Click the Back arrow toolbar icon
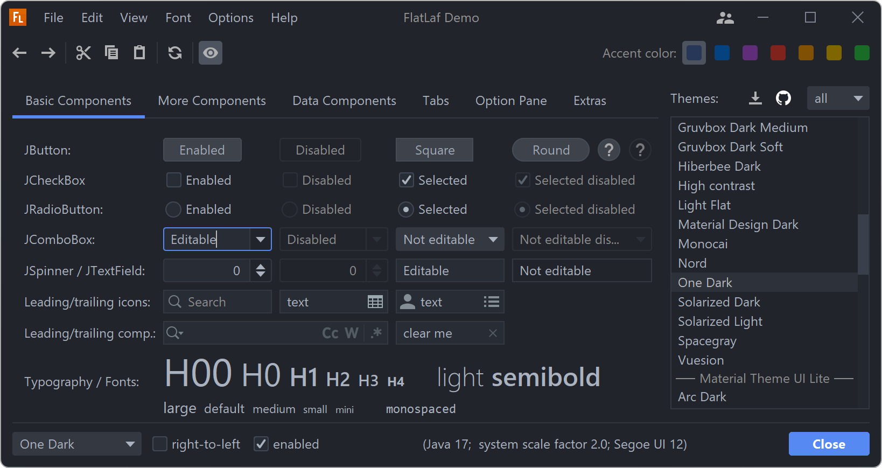 pos(20,53)
